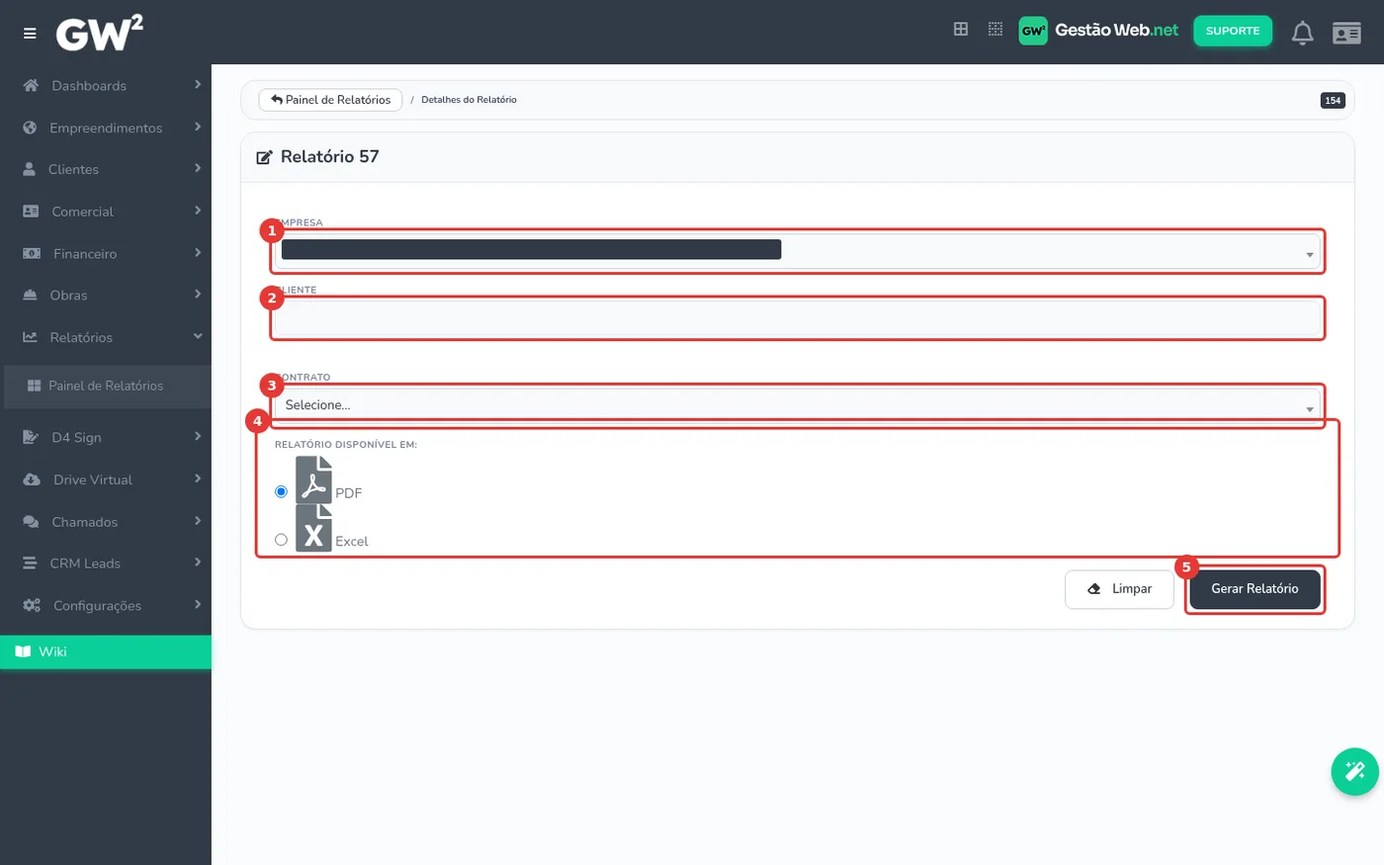Click the Dashboards home icon
Viewport: 1384px width, 865px height.
31,86
